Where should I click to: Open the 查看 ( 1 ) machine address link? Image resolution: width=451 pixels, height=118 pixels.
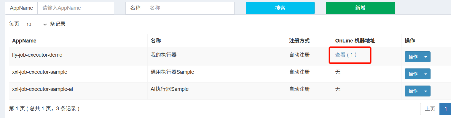click(x=346, y=55)
